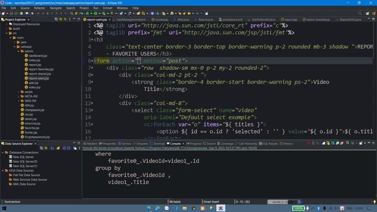Viewport: 377px width, 212px height.
Task: Click the Coverage (run with coverage) toolbar icon
Action: (x=104, y=14)
